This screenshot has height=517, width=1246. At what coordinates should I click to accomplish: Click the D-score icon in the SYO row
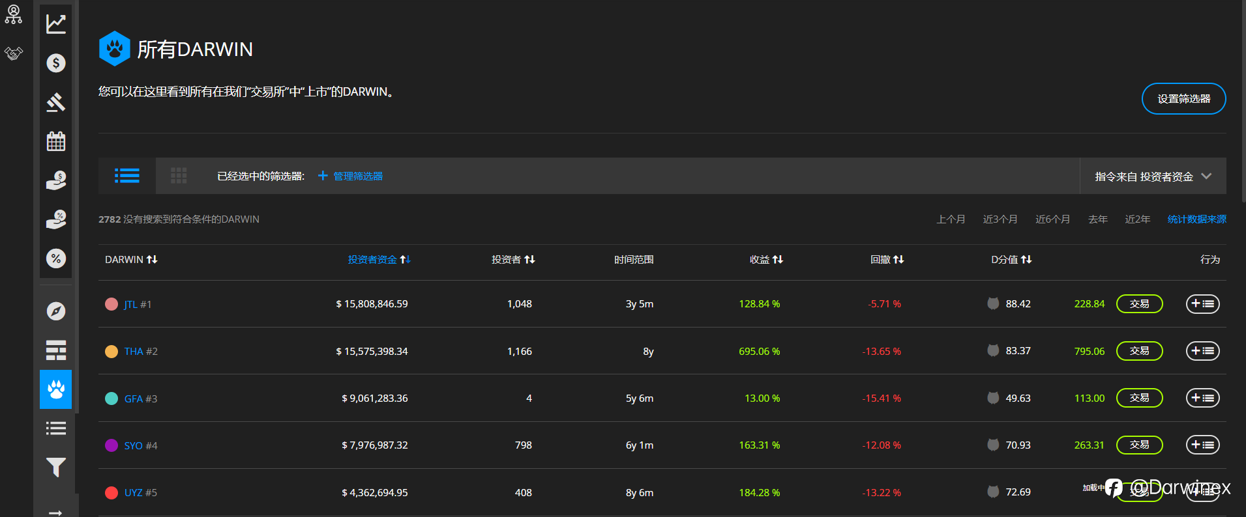point(993,445)
